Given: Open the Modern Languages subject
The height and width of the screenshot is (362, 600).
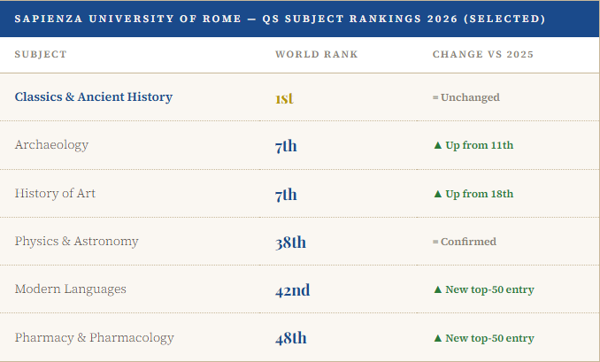Looking at the screenshot, I should point(71,289).
